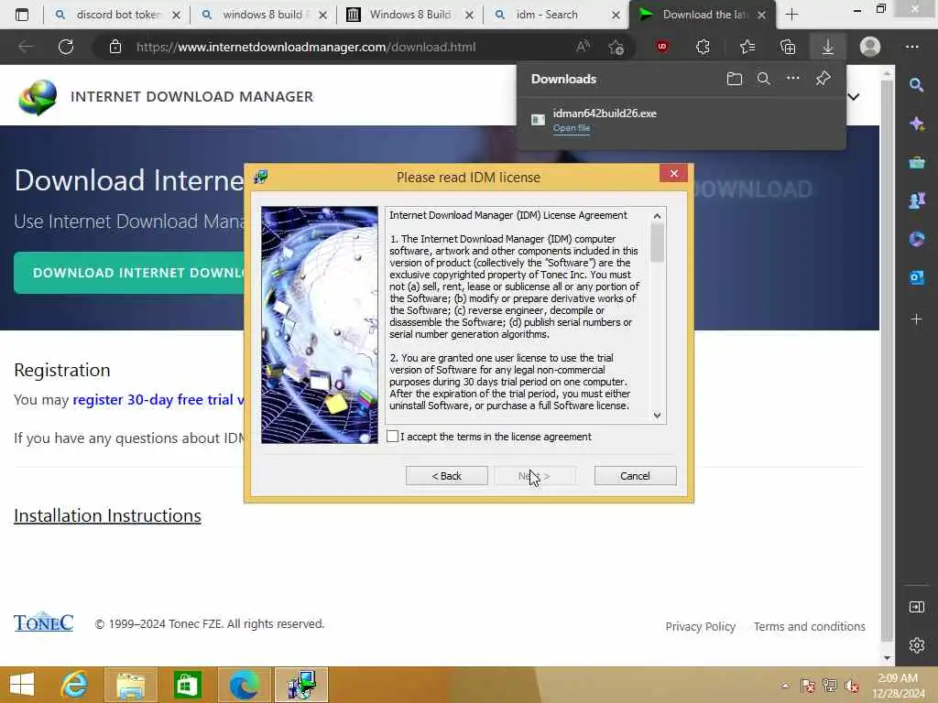Viewport: 938px width, 703px height.
Task: Click the IDM logo on webpage
Action: [x=38, y=96]
